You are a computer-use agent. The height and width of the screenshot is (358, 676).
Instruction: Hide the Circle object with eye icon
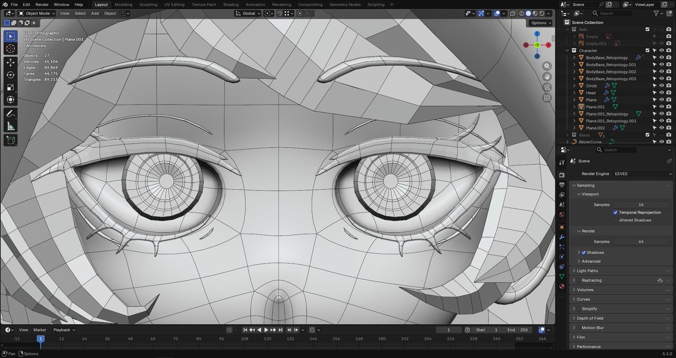click(661, 86)
